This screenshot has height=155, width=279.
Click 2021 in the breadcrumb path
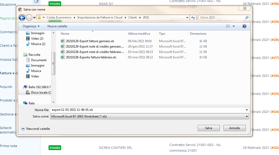pyautogui.click(x=146, y=17)
